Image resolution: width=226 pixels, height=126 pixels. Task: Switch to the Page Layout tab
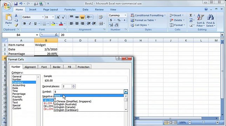[x=51, y=10]
